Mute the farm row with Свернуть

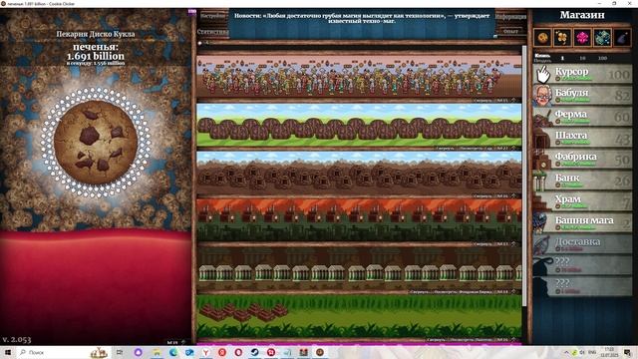coord(445,149)
